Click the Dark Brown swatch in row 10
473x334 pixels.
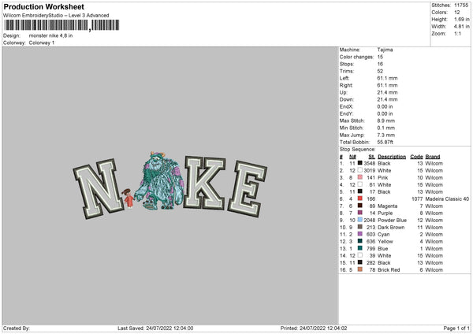pos(360,227)
